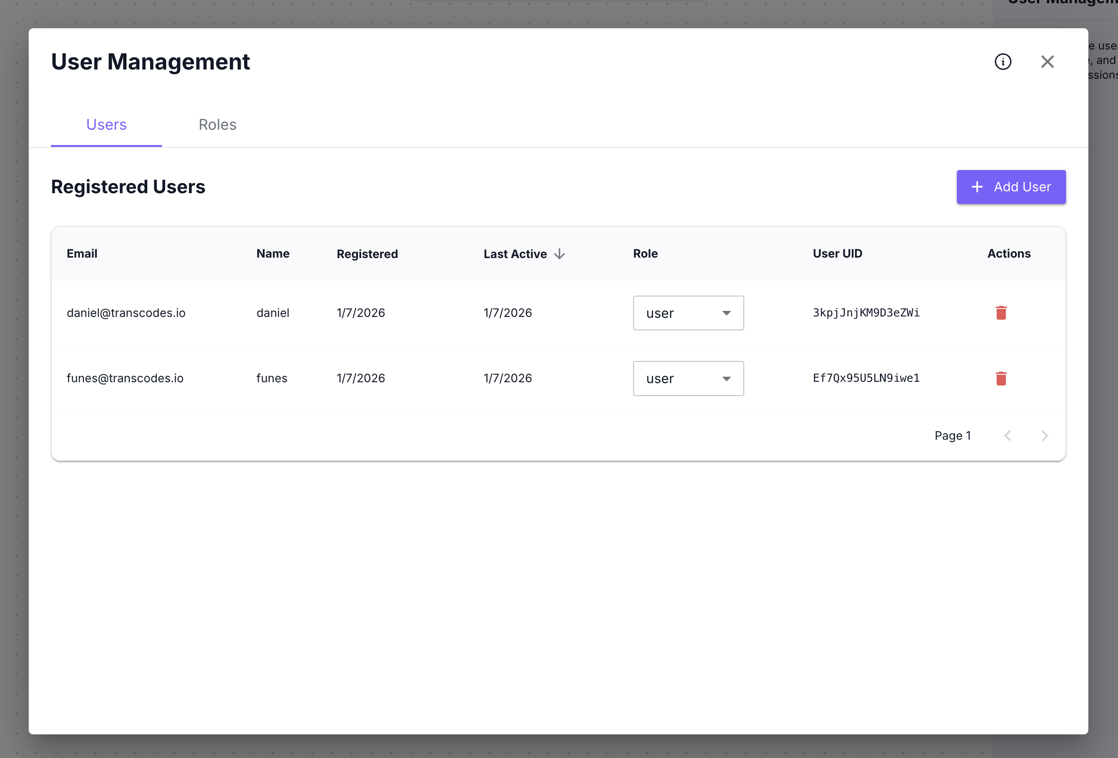This screenshot has height=758, width=1118.
Task: Click daniel's User UID 3kpjJnjKM9D3eZWi
Action: tap(866, 313)
